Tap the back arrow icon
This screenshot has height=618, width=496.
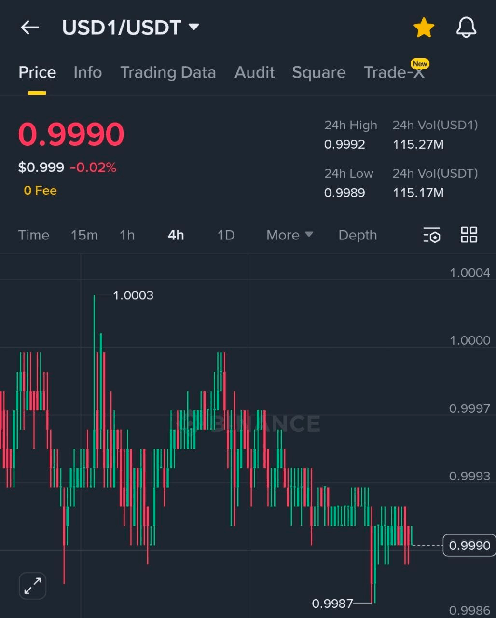pyautogui.click(x=30, y=28)
